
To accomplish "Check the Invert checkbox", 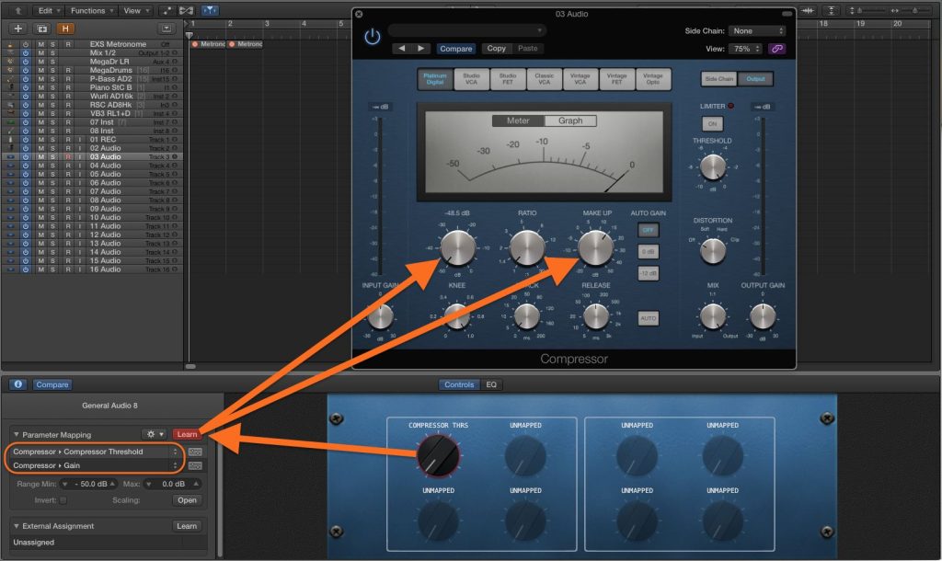I will coord(63,500).
